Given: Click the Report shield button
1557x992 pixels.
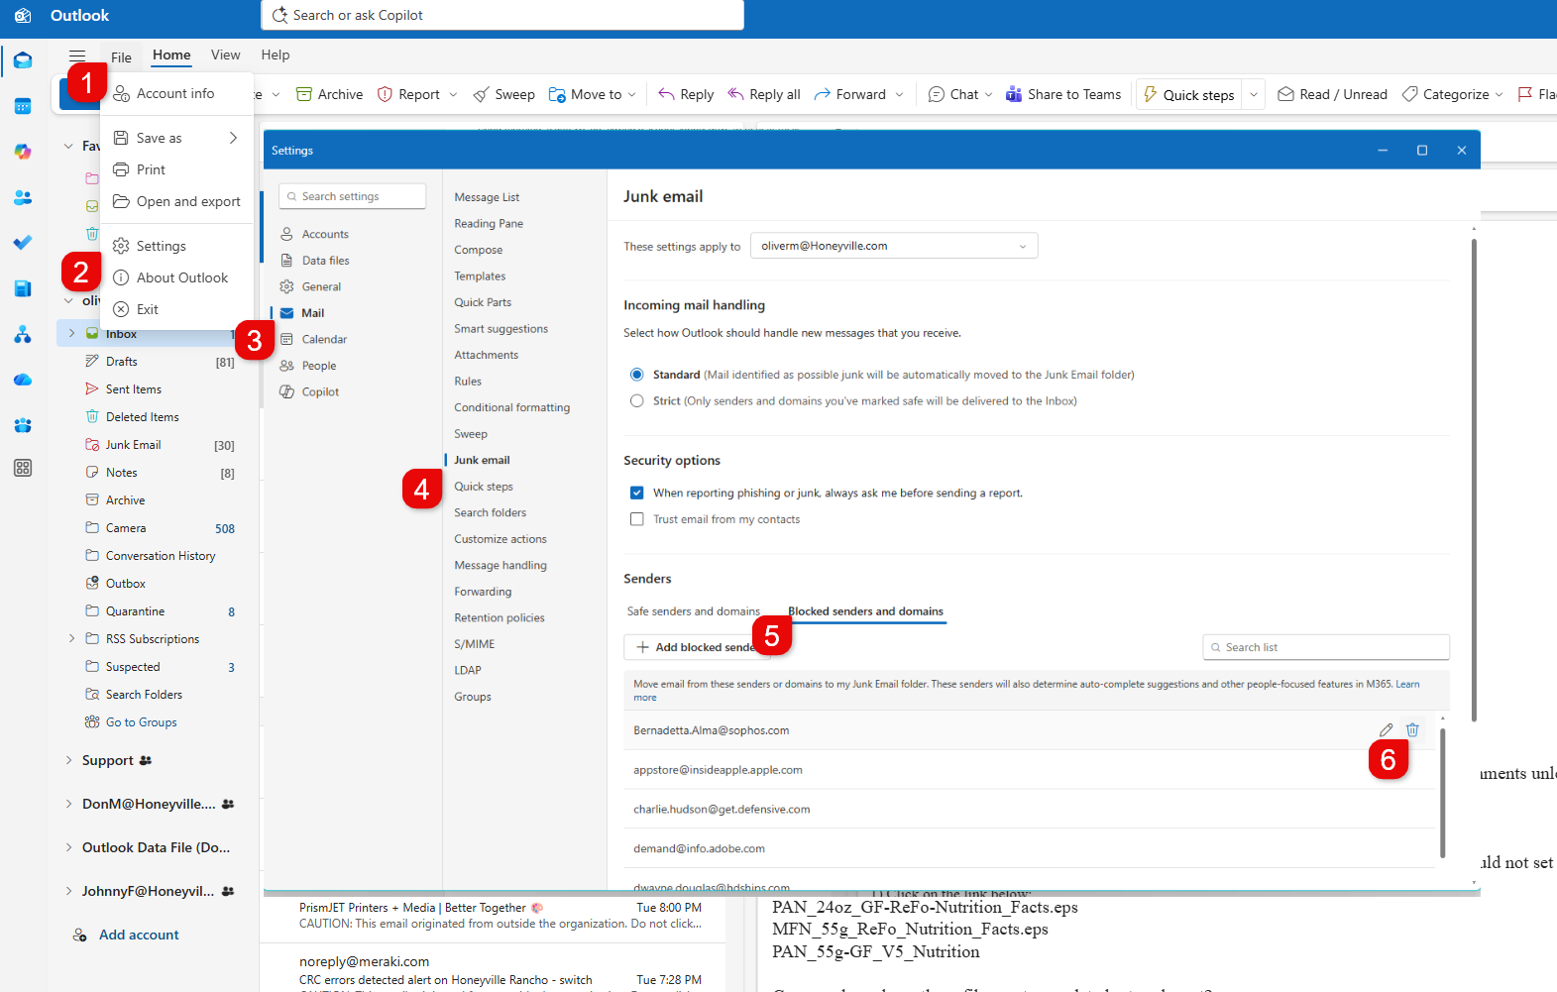Looking at the screenshot, I should pos(408,94).
